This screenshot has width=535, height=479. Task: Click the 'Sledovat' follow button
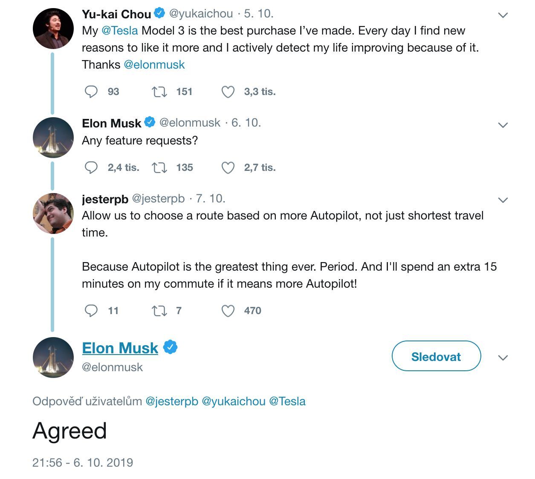[436, 357]
